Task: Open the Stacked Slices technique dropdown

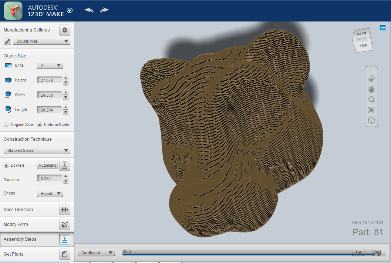Action: tap(37, 150)
